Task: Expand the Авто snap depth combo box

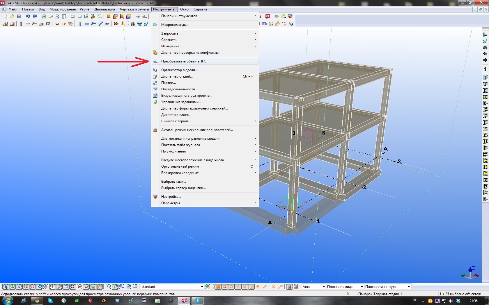Action: 323,287
